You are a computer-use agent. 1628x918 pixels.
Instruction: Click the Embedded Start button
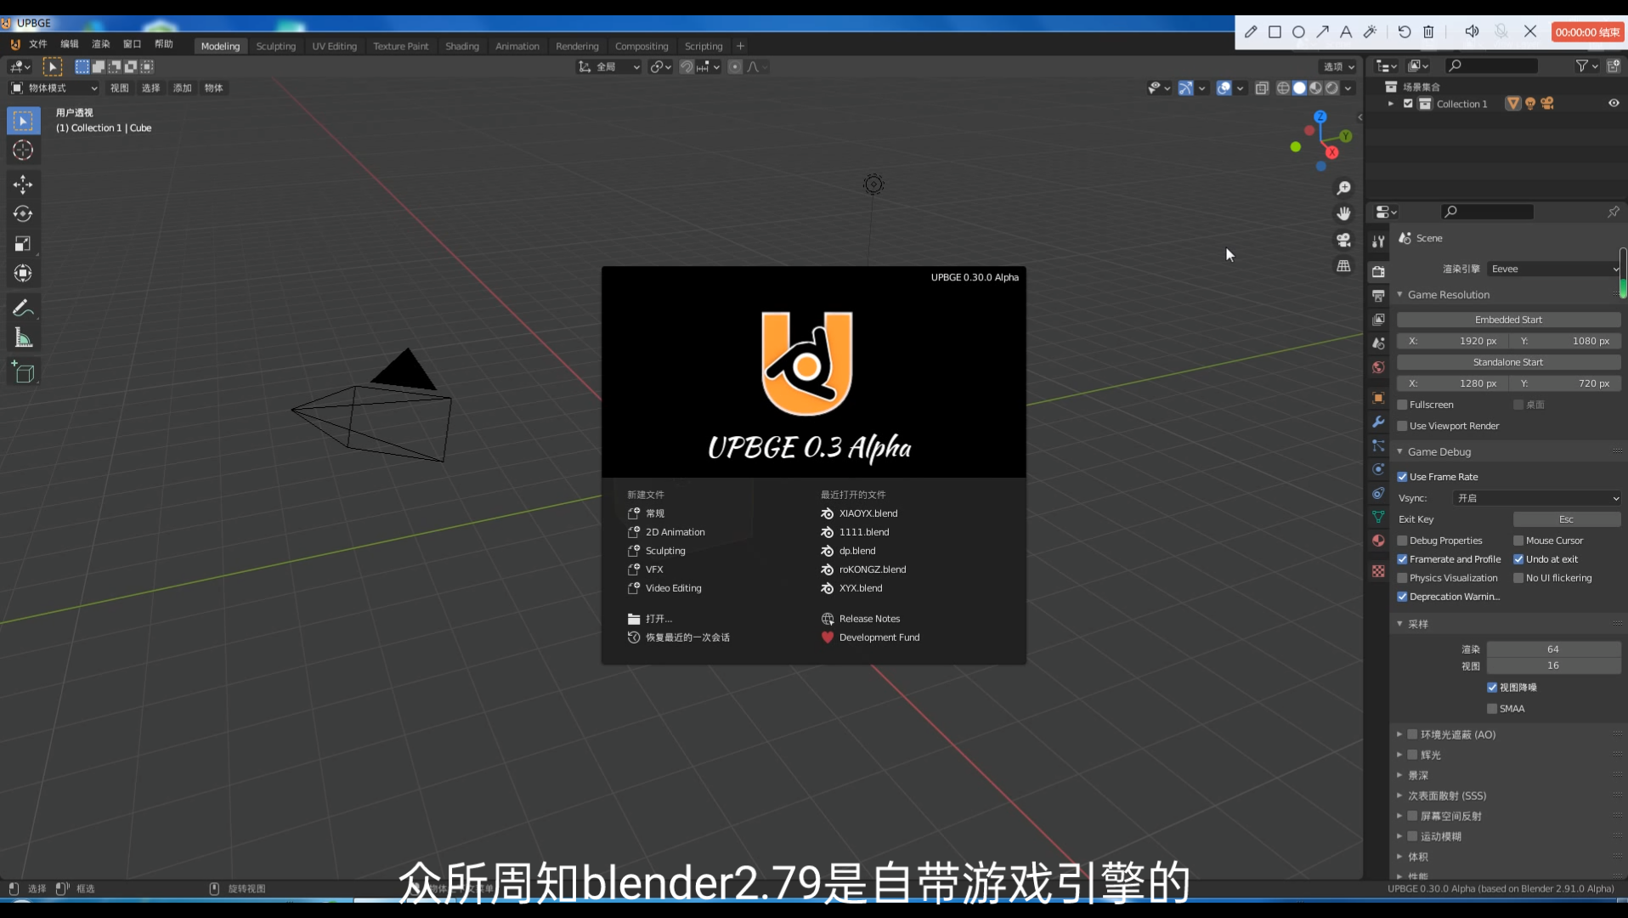1508,319
